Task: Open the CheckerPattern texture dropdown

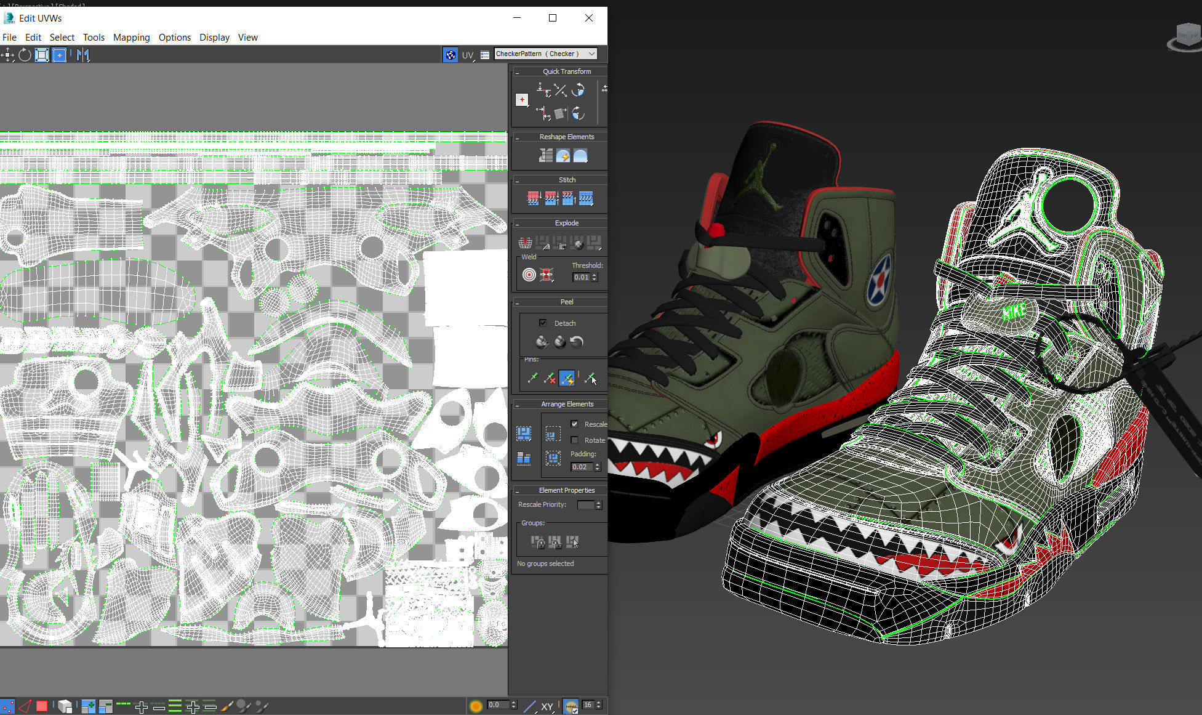Action: 545,54
